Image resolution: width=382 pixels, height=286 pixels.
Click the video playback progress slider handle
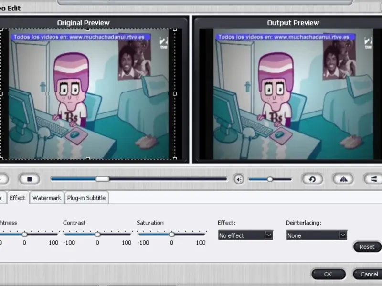pyautogui.click(x=102, y=179)
